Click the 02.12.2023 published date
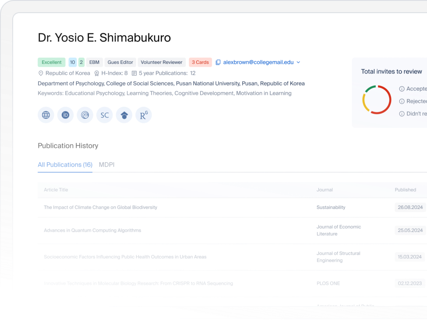This screenshot has width=427, height=320. coord(410,283)
